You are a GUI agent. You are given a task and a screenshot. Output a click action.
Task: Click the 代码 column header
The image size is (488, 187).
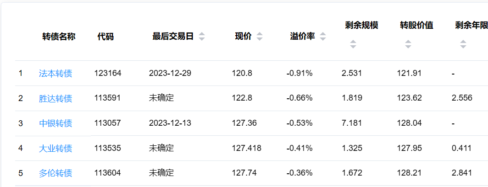point(105,37)
